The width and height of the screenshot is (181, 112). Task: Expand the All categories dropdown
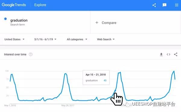pyautogui.click(x=77, y=39)
